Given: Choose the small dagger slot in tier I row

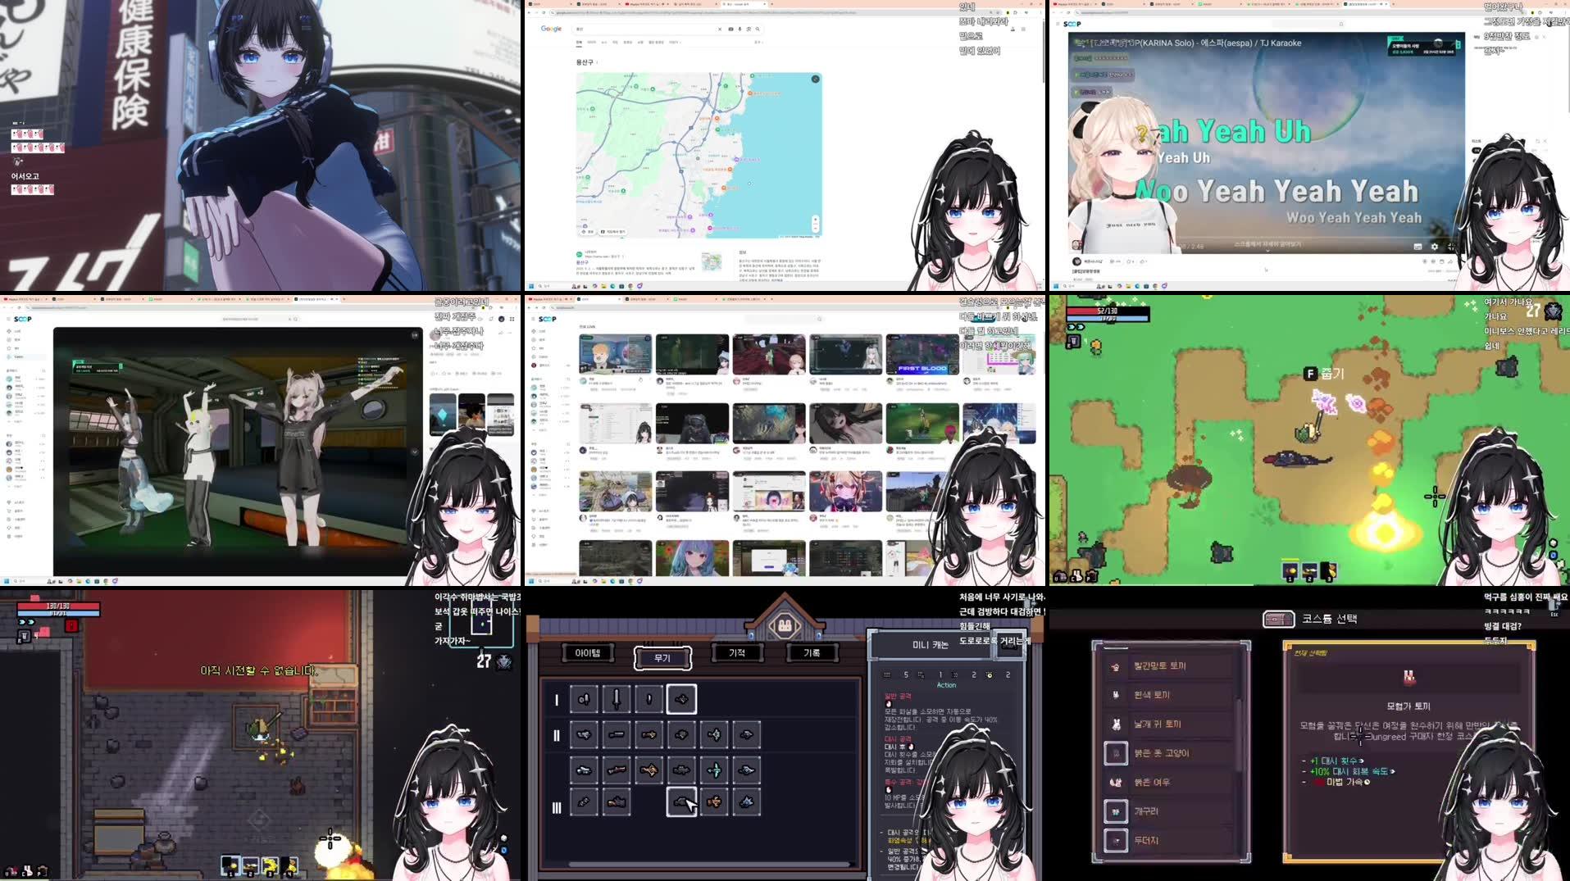Looking at the screenshot, I should tap(648, 699).
